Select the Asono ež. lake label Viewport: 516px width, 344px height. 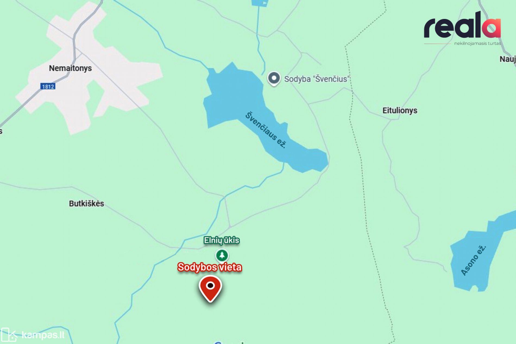click(473, 260)
